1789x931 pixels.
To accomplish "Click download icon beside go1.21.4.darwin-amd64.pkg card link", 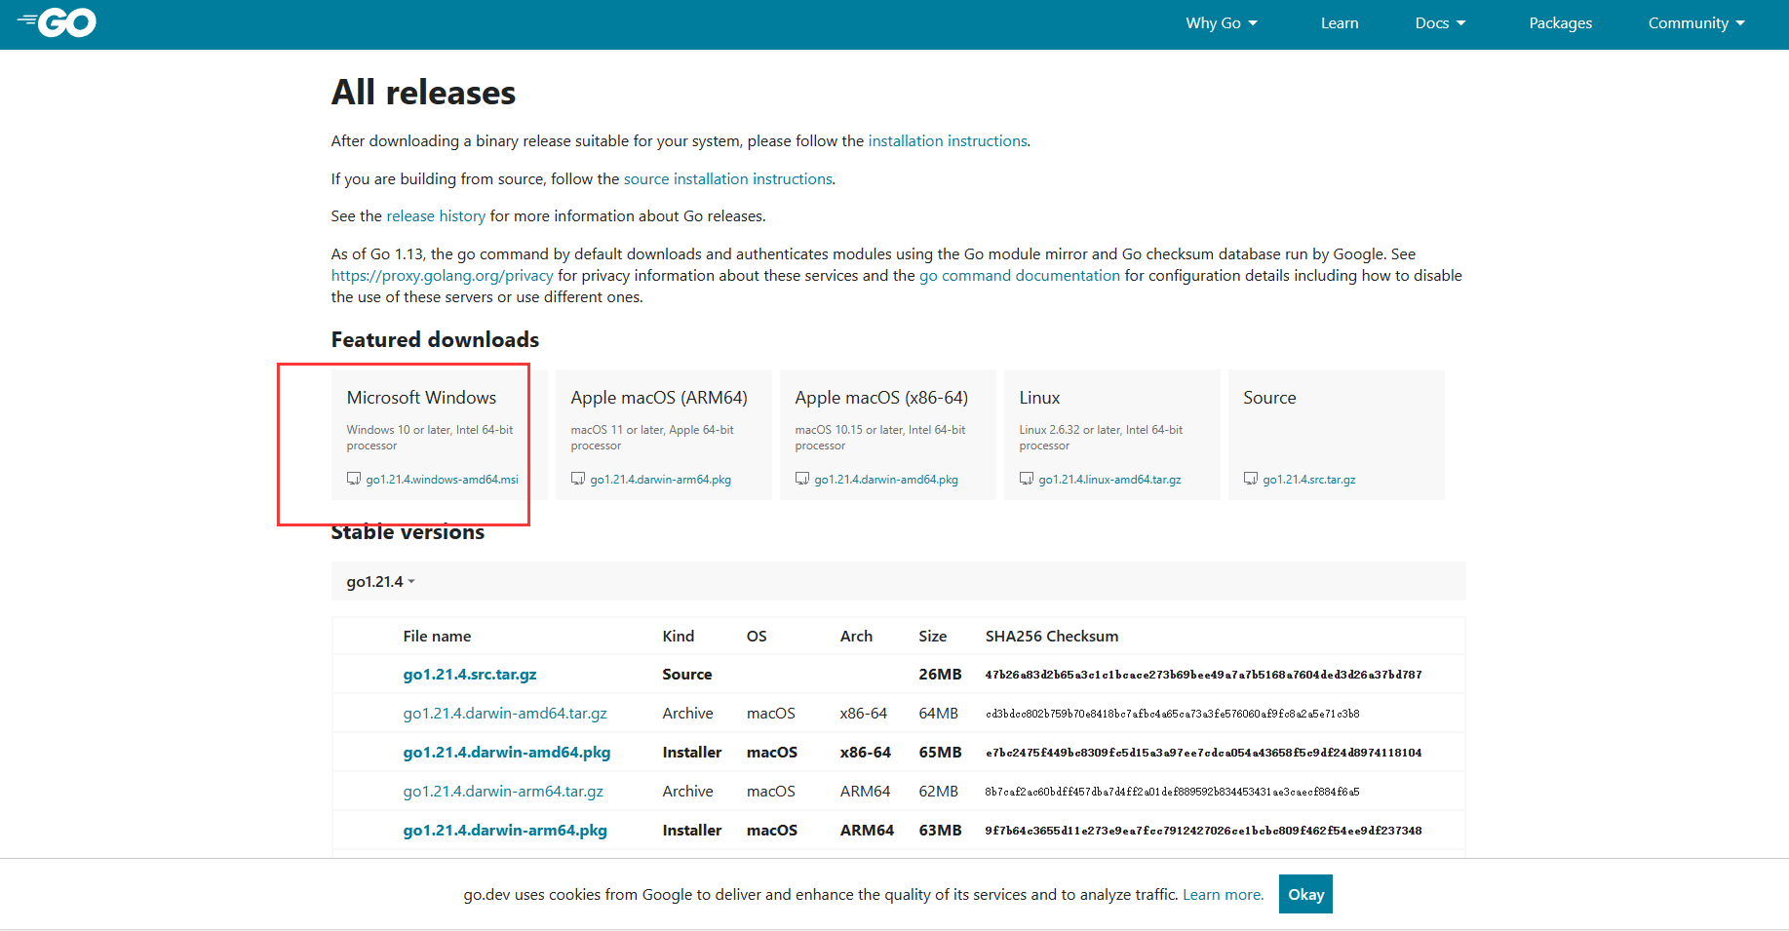I will click(x=802, y=479).
